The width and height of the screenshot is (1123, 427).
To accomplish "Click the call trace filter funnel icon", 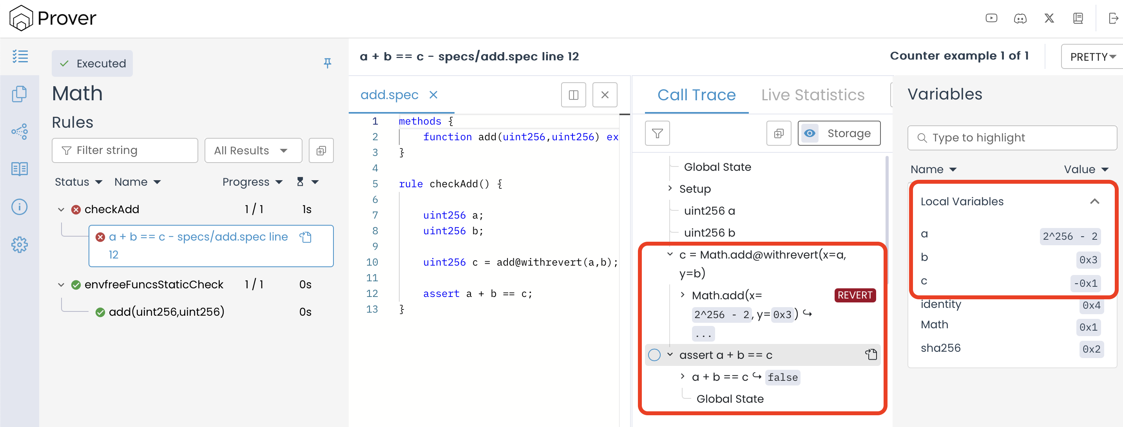I will 657,133.
